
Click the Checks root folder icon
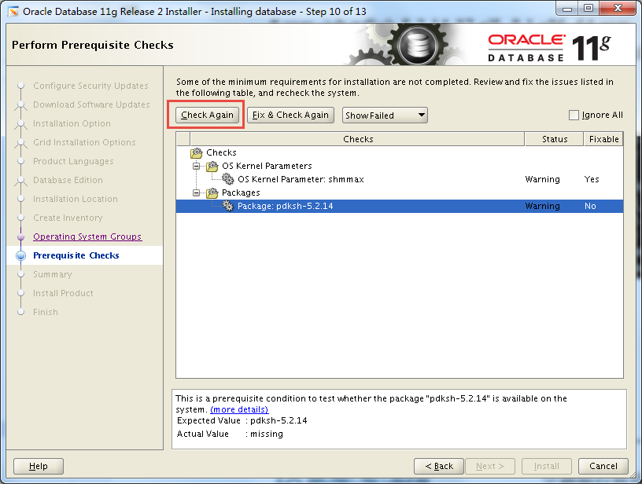pyautogui.click(x=195, y=152)
